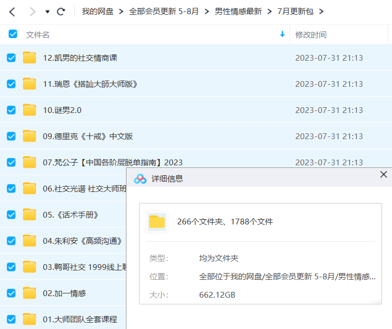Click the refresh icon
The width and height of the screenshot is (392, 329).
pyautogui.click(x=61, y=12)
